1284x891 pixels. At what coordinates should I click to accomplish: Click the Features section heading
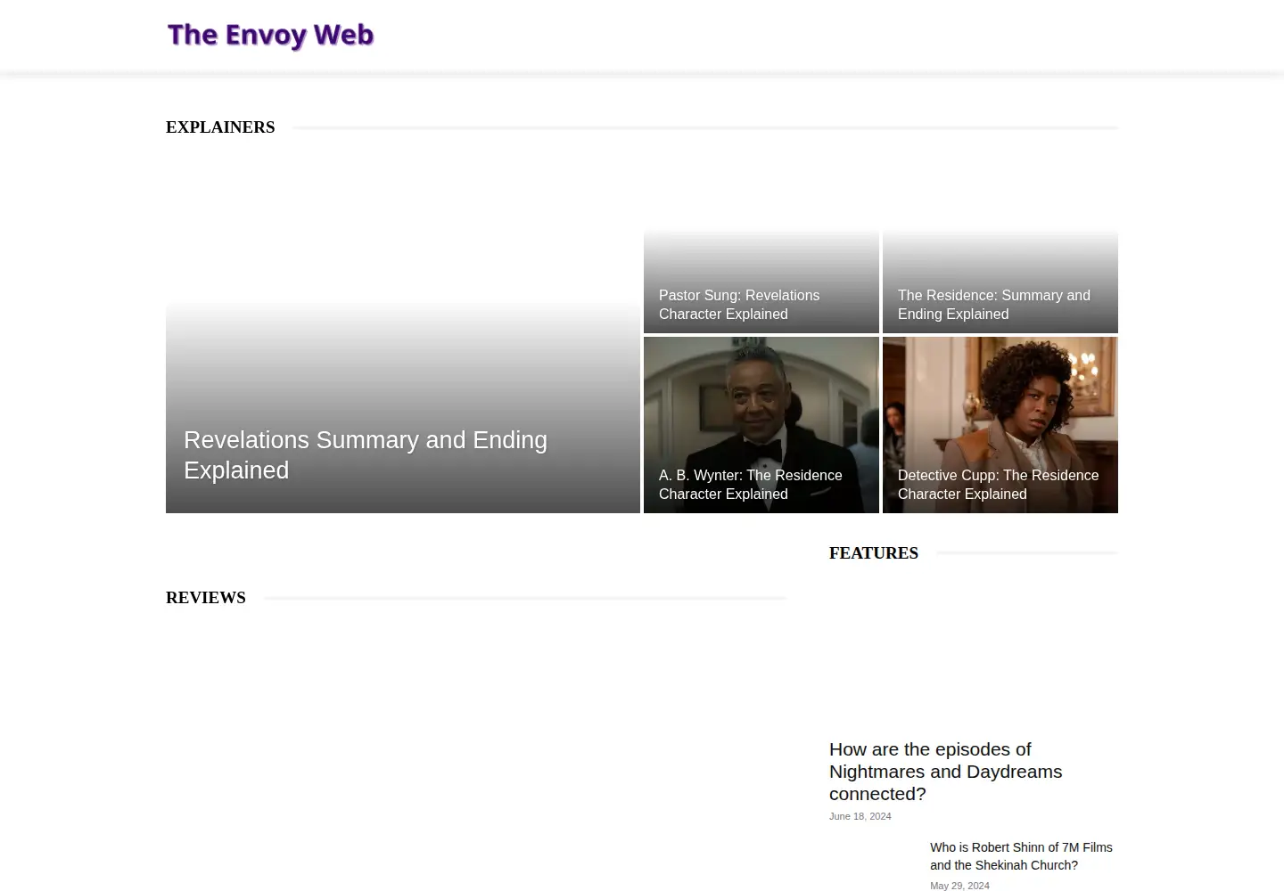click(874, 553)
